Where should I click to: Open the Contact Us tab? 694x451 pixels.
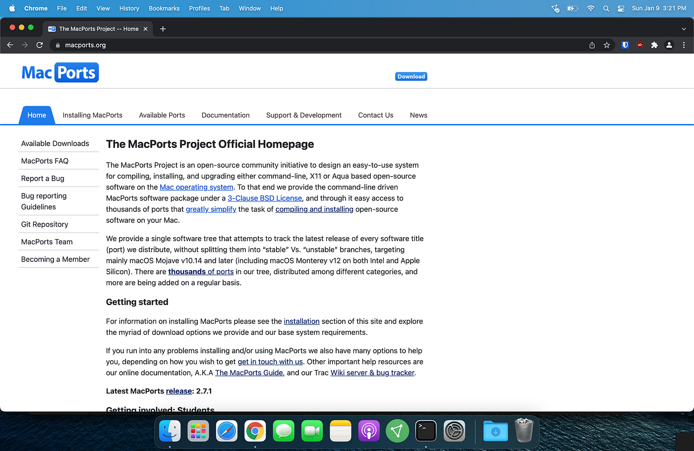tap(376, 115)
